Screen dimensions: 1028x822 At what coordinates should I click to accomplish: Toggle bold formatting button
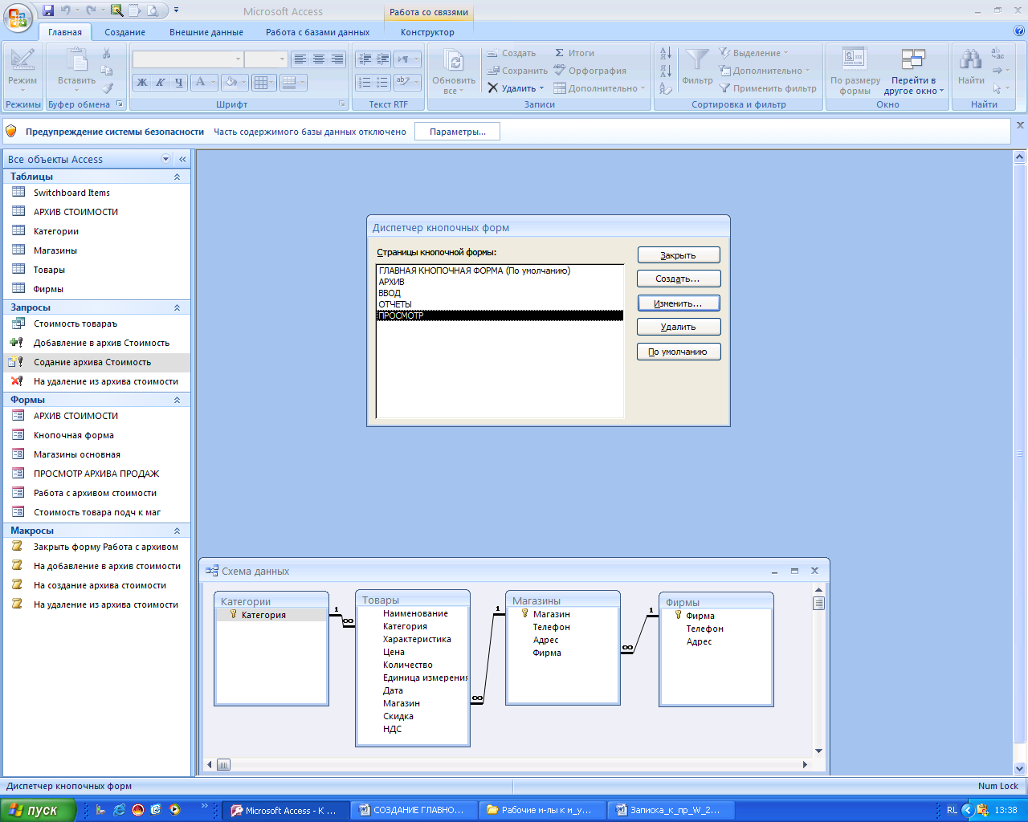142,82
